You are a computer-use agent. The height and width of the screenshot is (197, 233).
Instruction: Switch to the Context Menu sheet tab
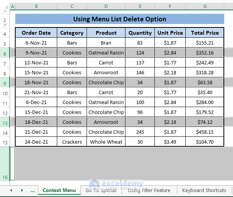coord(59,190)
